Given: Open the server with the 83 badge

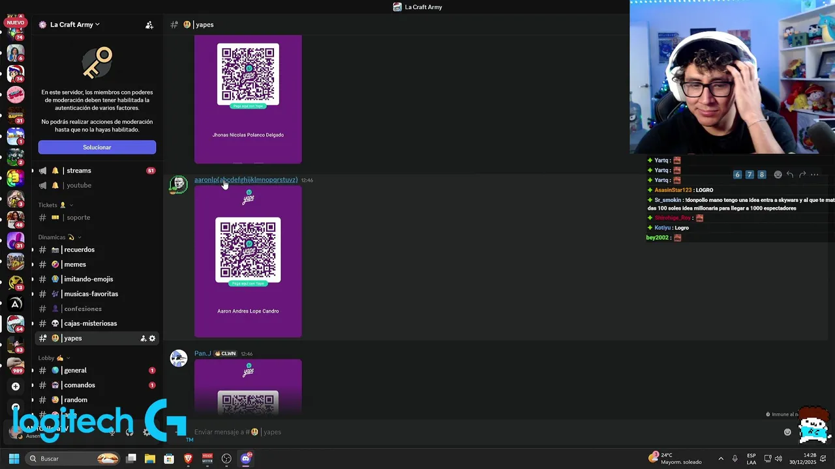Looking at the screenshot, I should pos(16,345).
